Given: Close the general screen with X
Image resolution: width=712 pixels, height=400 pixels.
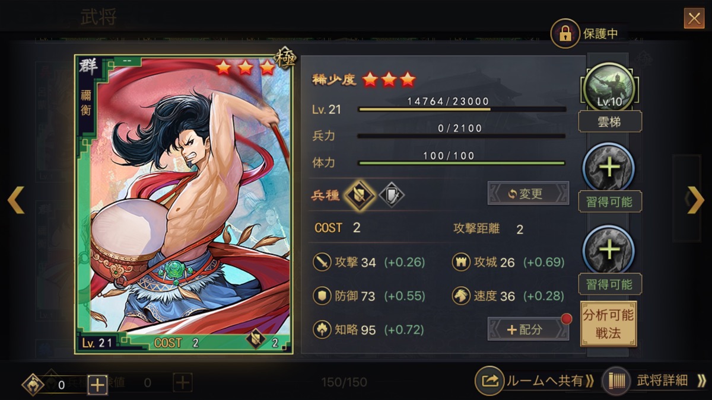Looking at the screenshot, I should [x=694, y=18].
